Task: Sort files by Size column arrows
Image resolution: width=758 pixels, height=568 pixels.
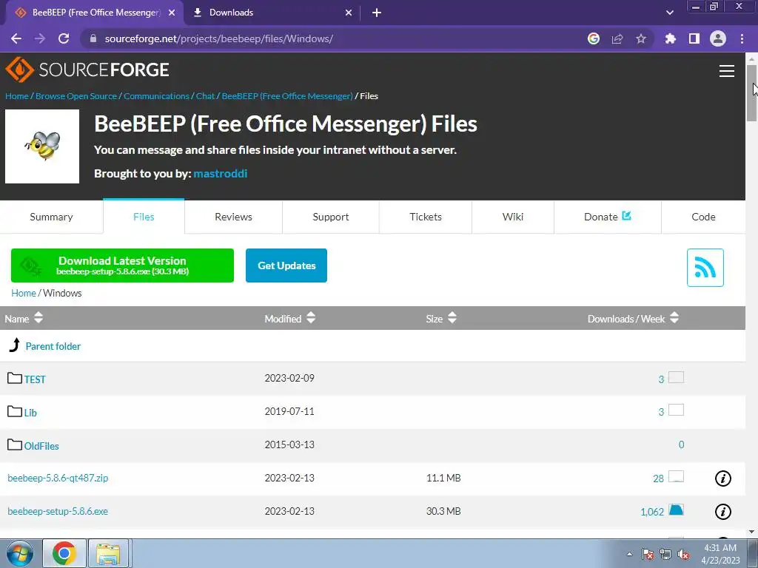Action: click(452, 318)
